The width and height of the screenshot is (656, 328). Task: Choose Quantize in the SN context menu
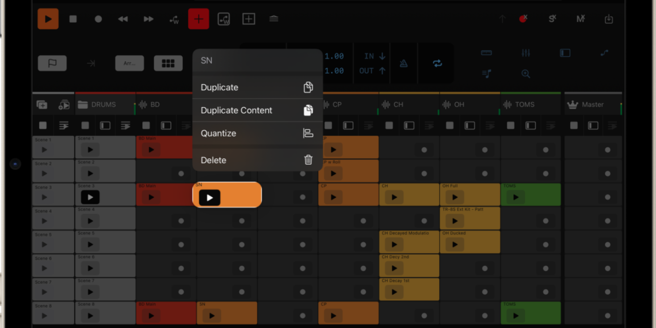(x=257, y=134)
